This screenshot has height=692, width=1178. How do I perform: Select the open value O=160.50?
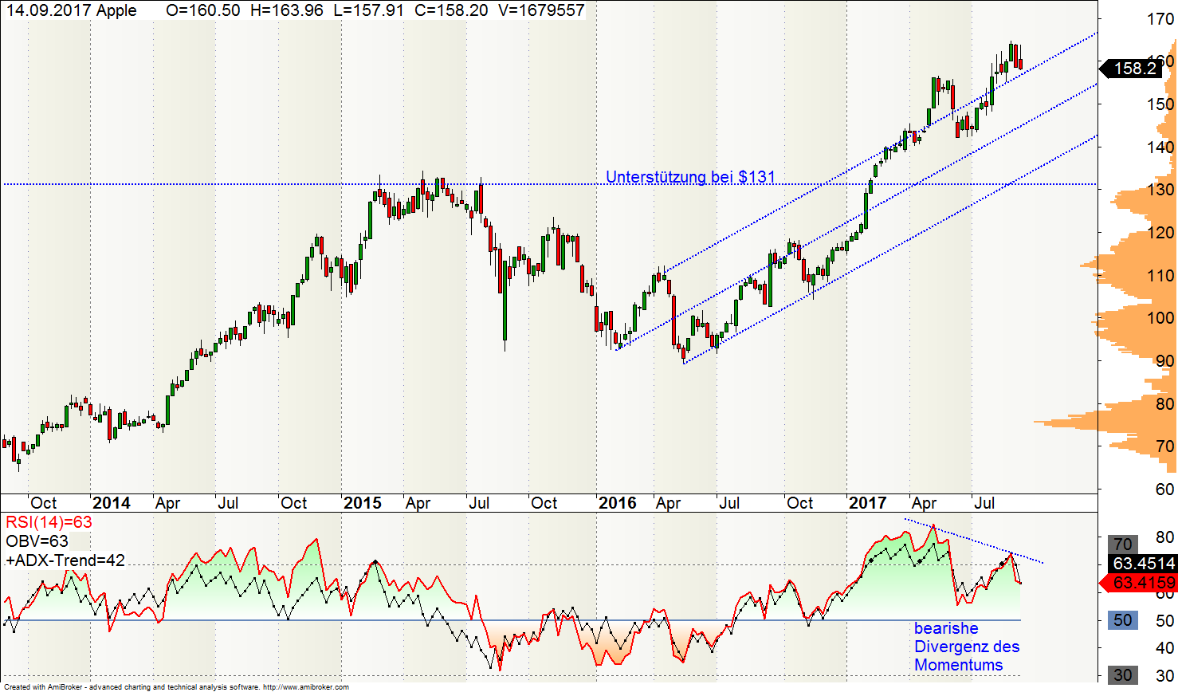tap(202, 10)
